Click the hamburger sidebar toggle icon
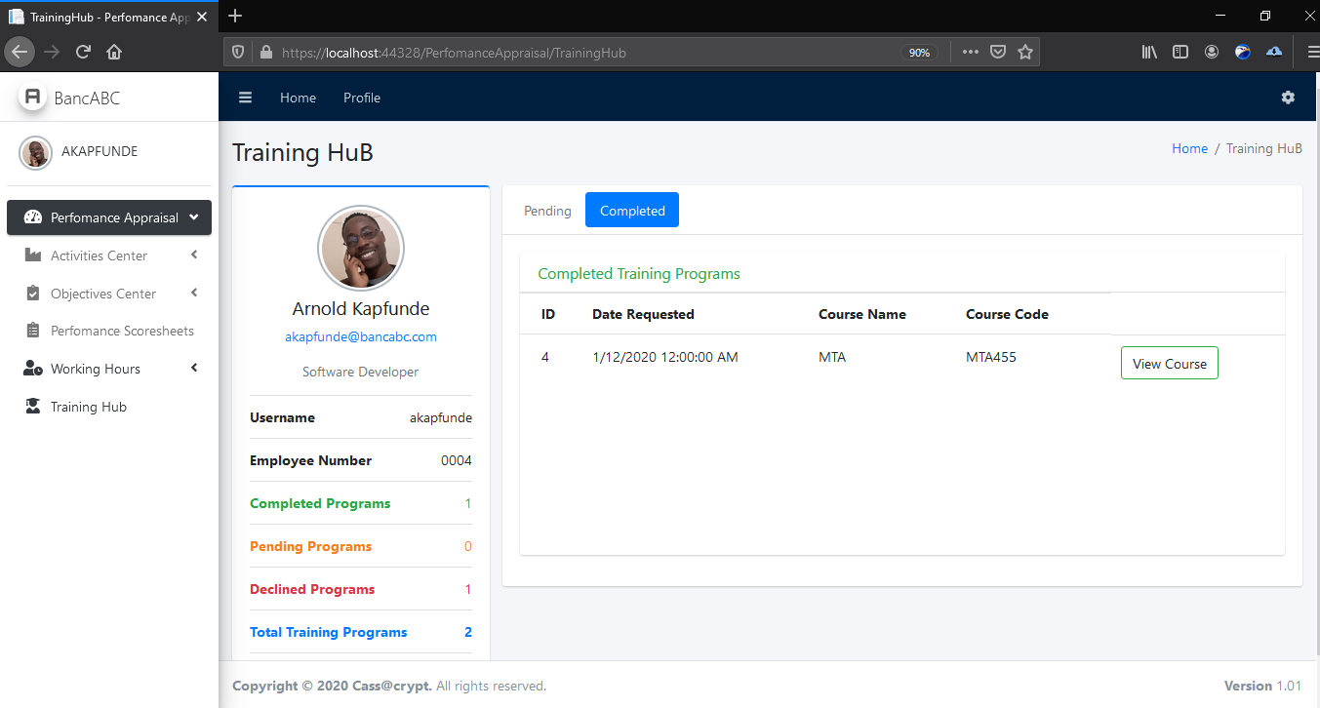This screenshot has height=708, width=1320. click(x=245, y=98)
